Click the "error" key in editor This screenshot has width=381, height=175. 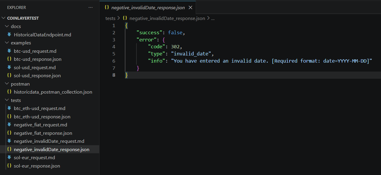[x=146, y=40]
